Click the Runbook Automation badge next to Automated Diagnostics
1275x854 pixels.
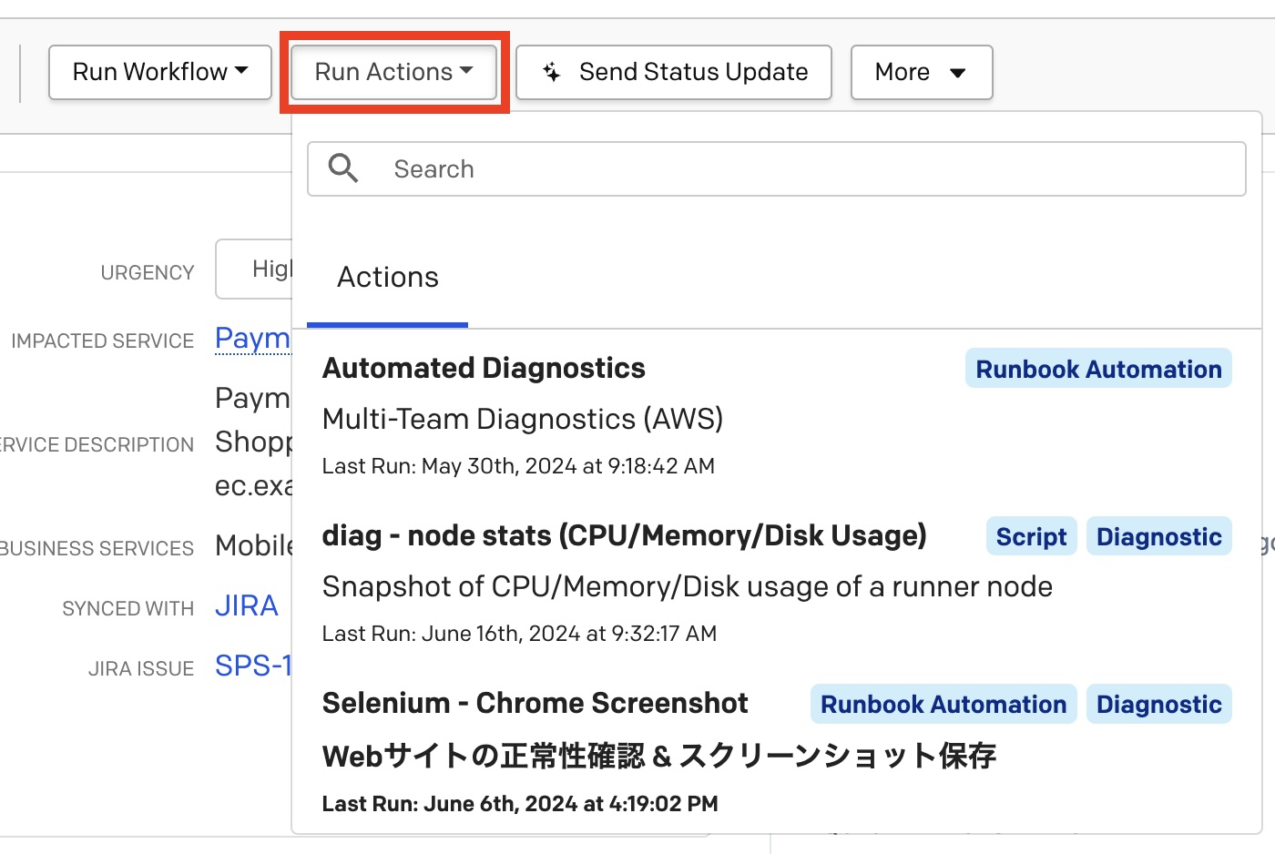tap(1098, 368)
